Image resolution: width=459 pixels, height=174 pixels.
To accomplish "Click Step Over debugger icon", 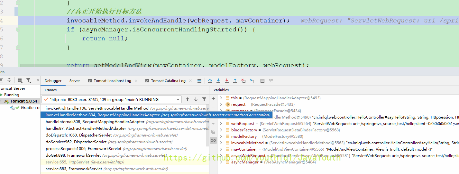I will [x=210, y=81].
